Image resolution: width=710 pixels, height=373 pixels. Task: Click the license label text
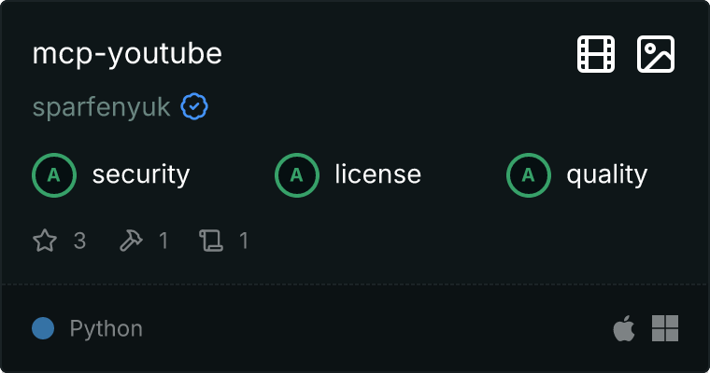(x=377, y=174)
